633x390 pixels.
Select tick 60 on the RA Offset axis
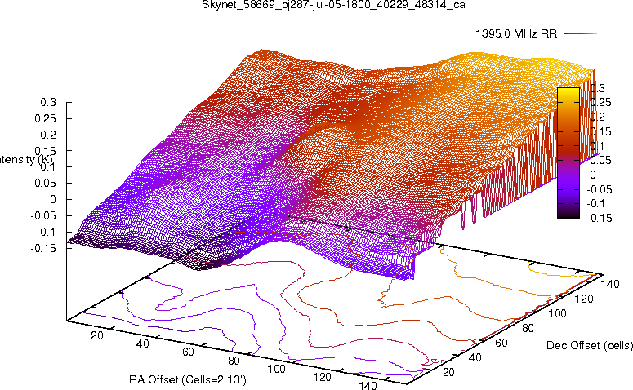[x=188, y=352]
